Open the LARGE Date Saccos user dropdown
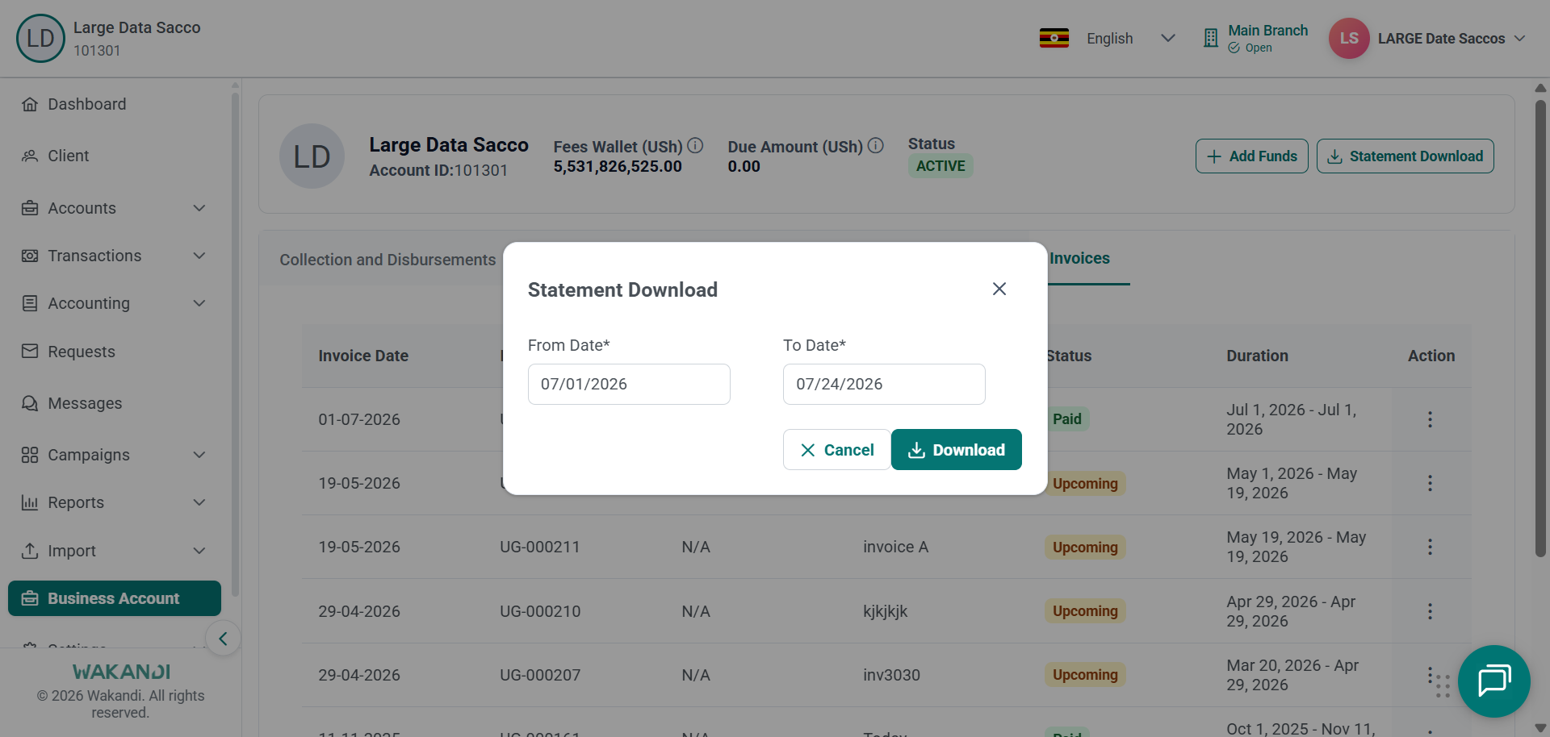The image size is (1550, 737). (1451, 38)
